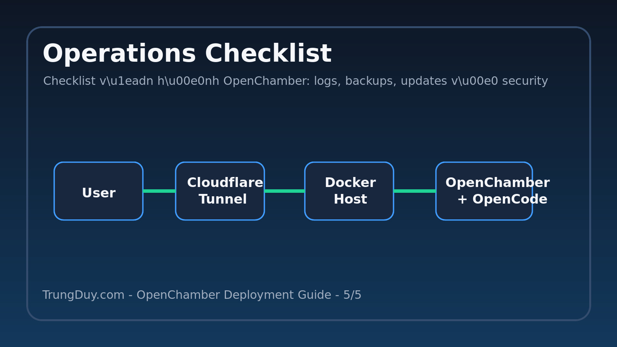Click the subtitle starting with 'Checklist v'
Viewport: 617px width, 347px height.
click(295, 81)
